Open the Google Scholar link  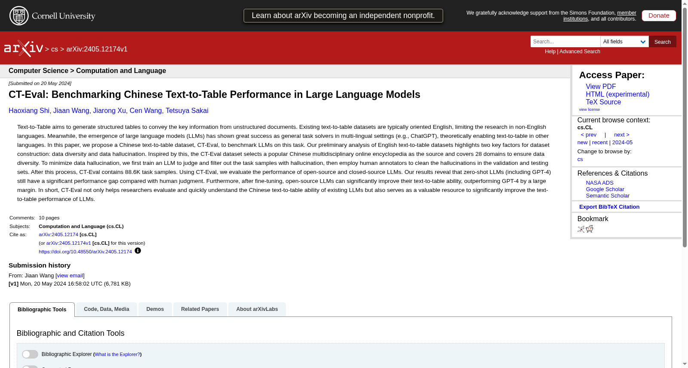[x=605, y=189]
